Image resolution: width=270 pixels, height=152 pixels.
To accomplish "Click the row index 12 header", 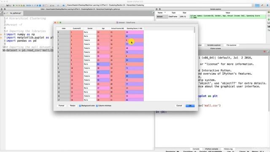I will [64, 80].
